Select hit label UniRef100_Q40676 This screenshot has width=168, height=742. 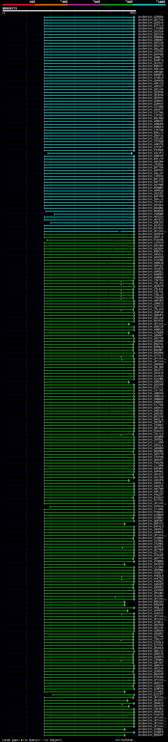(151, 373)
